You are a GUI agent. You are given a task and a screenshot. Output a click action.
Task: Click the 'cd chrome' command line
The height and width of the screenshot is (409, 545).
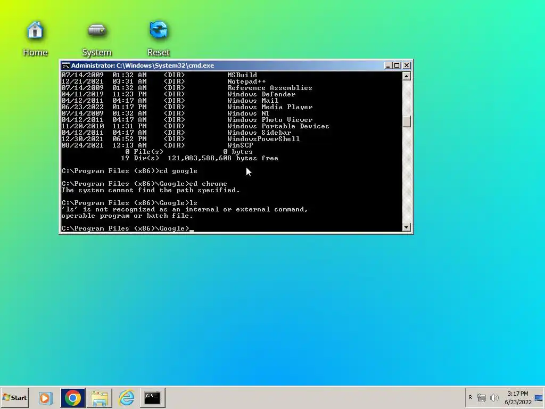point(144,184)
